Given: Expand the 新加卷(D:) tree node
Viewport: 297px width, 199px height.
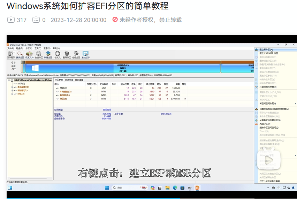Looking at the screenshot, I should pyautogui.click(x=12, y=91).
